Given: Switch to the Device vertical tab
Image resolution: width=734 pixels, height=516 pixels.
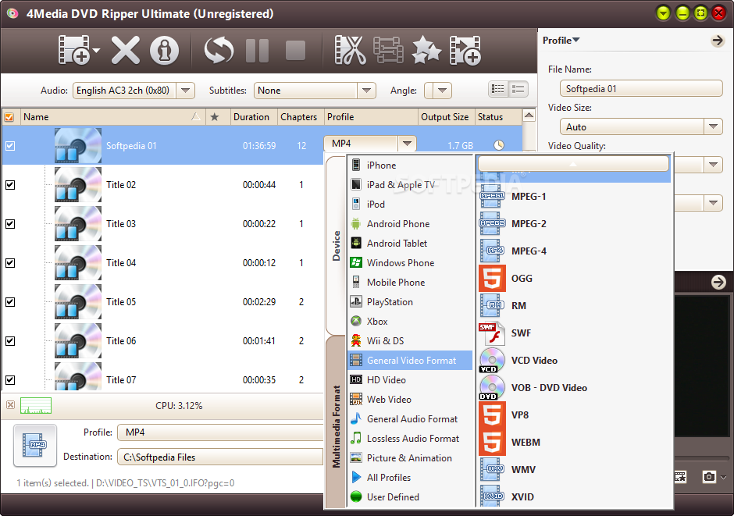Looking at the screenshot, I should tap(336, 246).
